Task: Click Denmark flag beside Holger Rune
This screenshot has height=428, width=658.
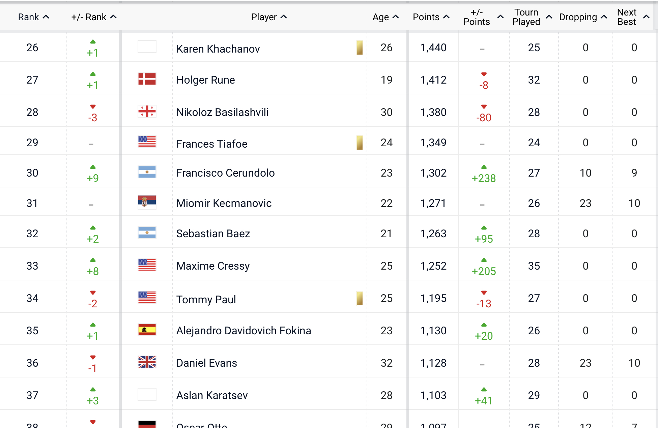Action: (x=147, y=80)
